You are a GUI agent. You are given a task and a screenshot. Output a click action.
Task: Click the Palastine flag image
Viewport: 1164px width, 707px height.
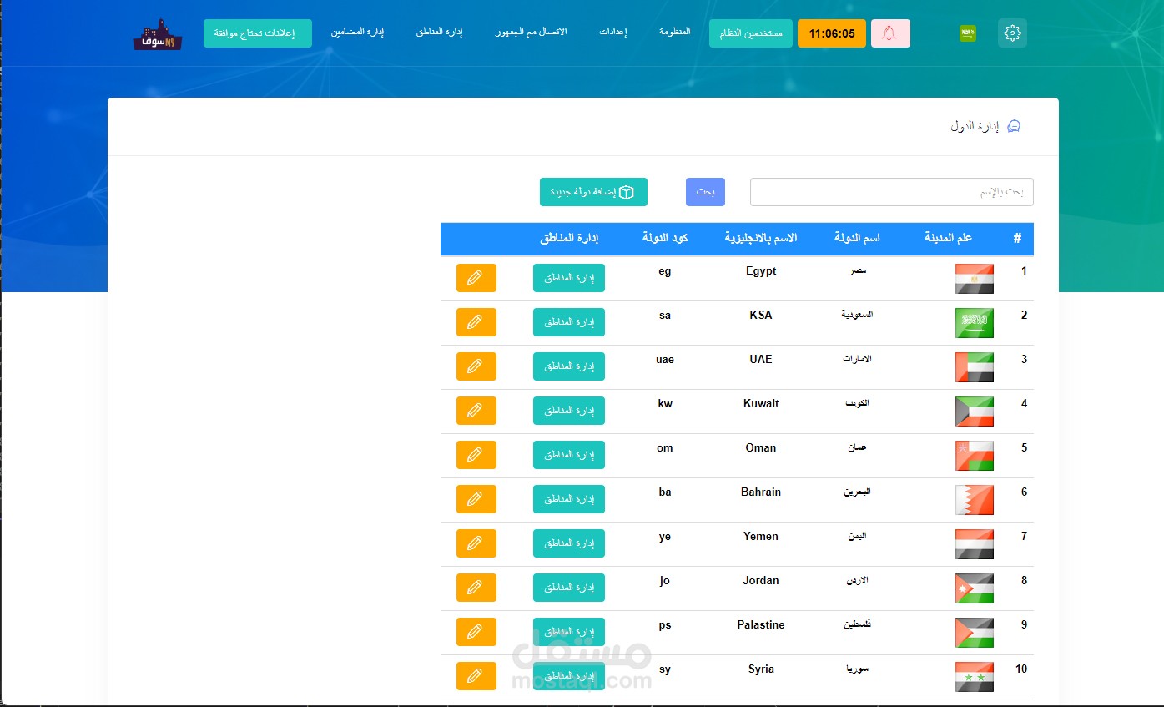click(975, 633)
